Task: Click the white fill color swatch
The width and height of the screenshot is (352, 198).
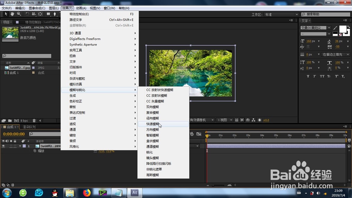Action: click(x=342, y=29)
